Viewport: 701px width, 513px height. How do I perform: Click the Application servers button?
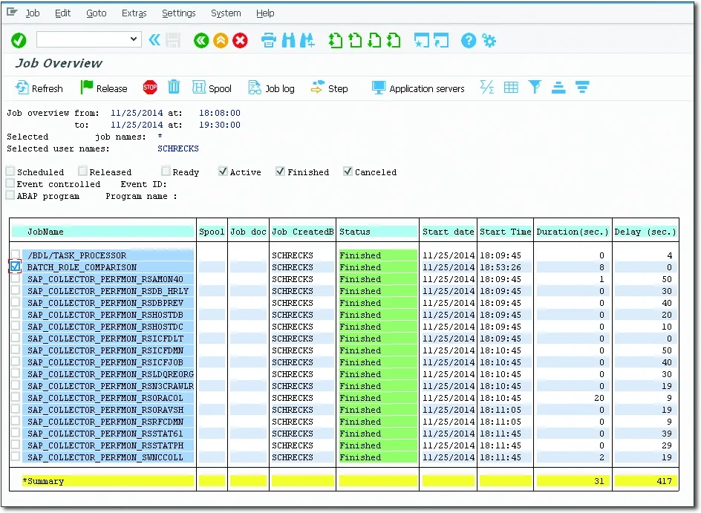[x=419, y=88]
